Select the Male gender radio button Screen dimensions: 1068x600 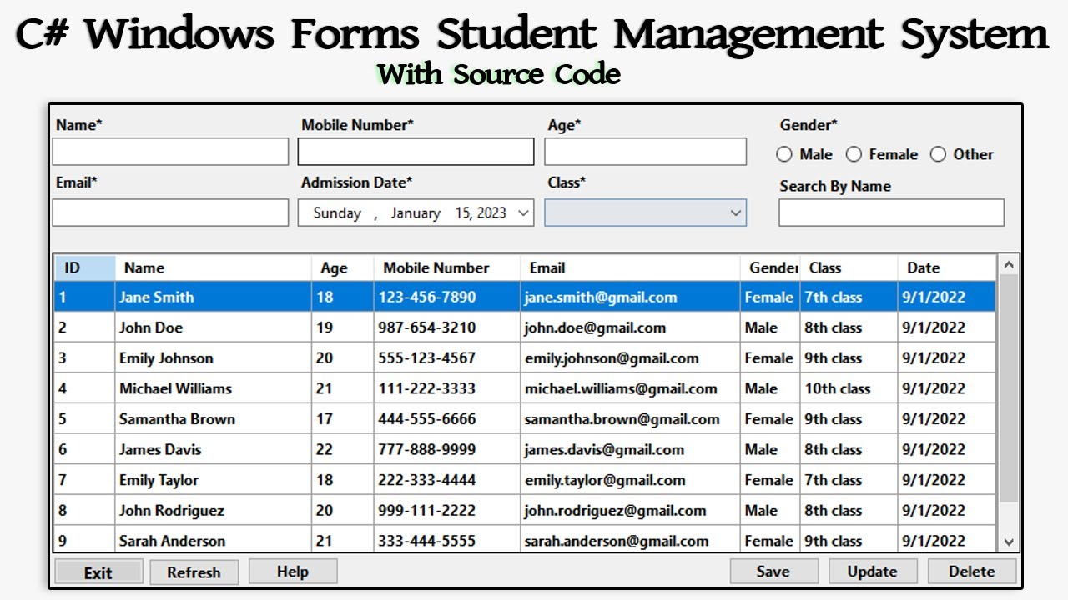tap(783, 154)
